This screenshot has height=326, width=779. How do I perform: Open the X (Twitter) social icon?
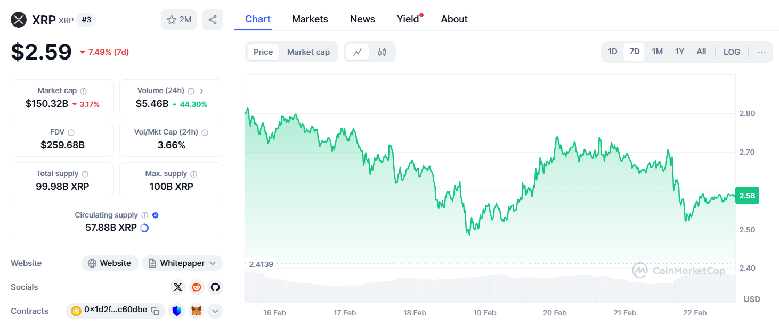[x=178, y=287]
